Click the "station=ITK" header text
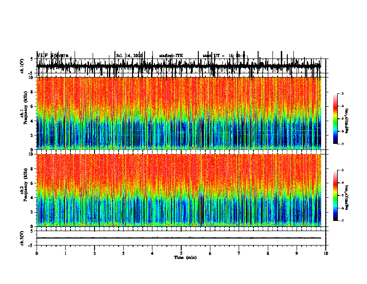The image size is (367, 284). coord(171,56)
